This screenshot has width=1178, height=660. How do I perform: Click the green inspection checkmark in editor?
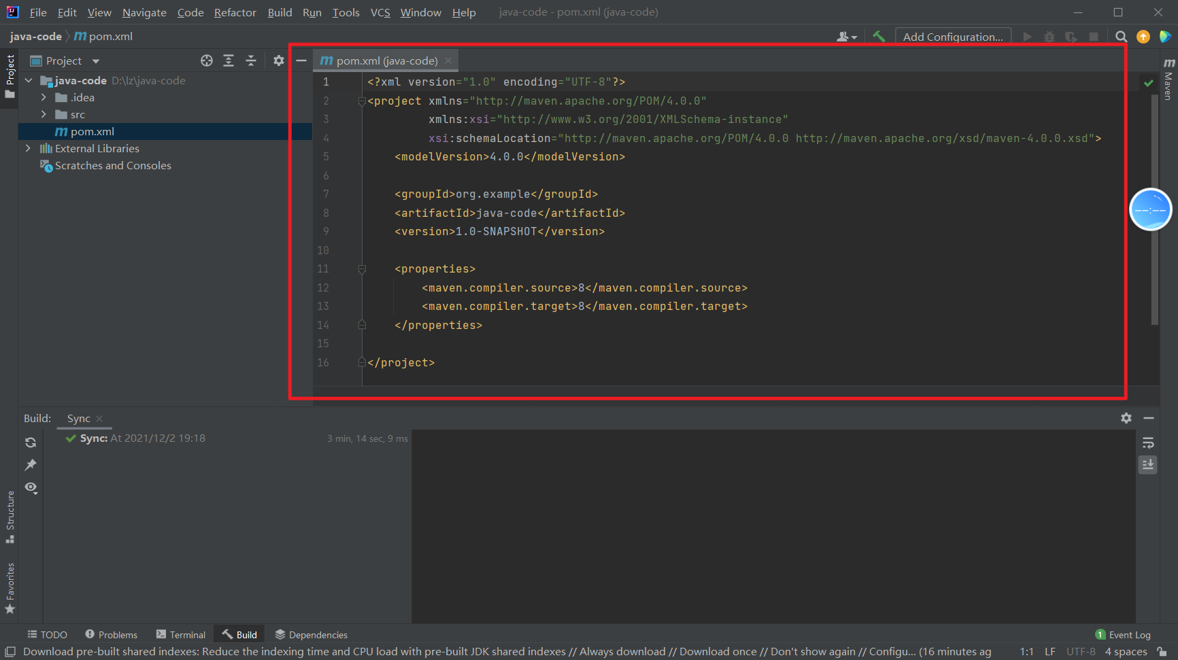pos(1149,83)
